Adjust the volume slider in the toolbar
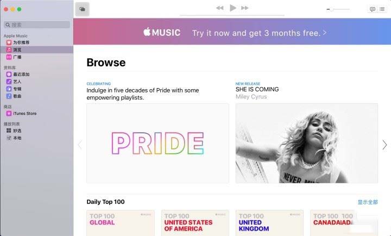The width and height of the screenshot is (391, 236). pos(338,9)
